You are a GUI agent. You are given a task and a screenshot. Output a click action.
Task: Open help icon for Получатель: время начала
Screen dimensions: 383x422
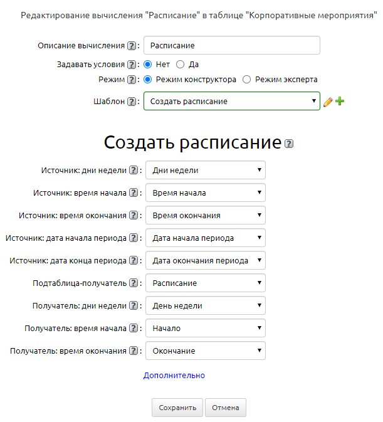[x=134, y=329]
